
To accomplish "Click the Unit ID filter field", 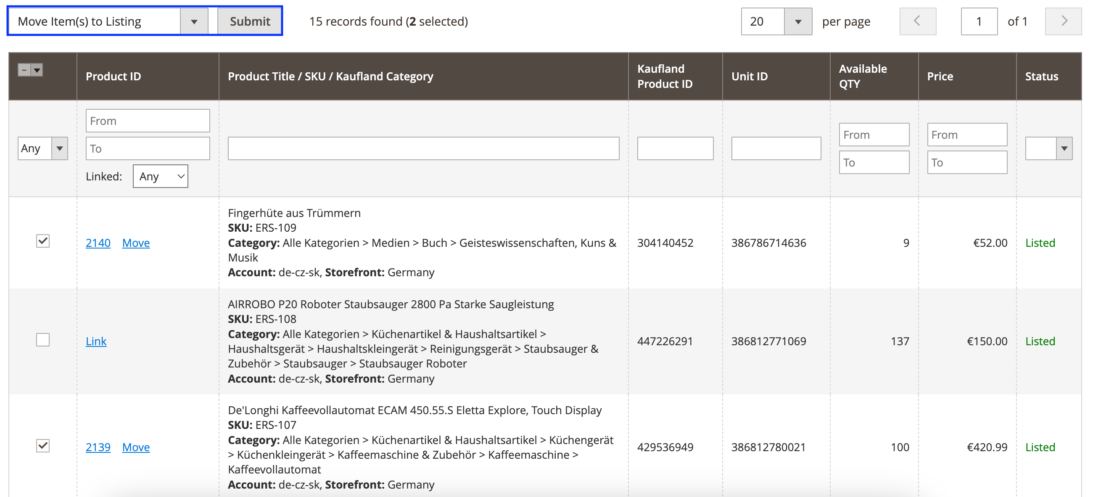I will (x=776, y=148).
